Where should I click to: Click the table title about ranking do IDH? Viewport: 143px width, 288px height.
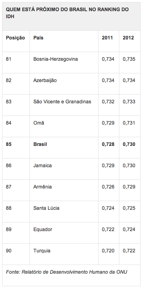[x=67, y=13]
